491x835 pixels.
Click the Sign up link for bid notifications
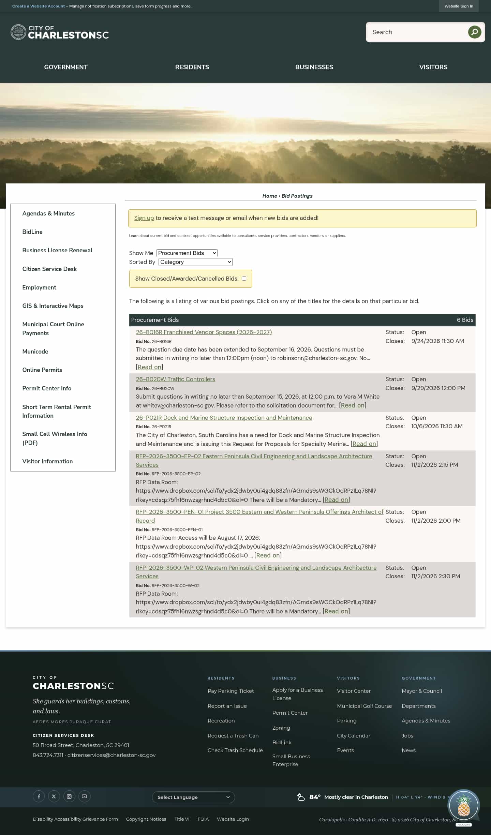[144, 218]
